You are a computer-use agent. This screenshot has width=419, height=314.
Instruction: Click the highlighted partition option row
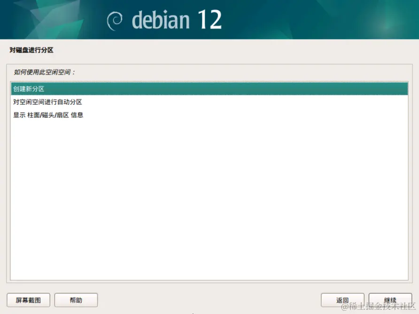(x=209, y=89)
